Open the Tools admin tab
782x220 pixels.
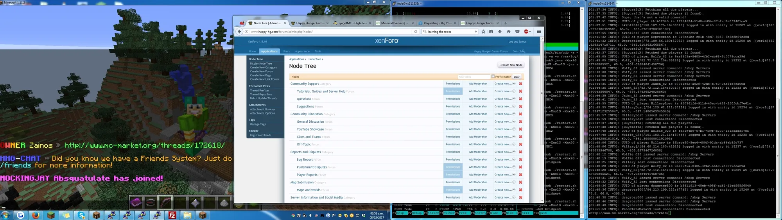(x=318, y=51)
